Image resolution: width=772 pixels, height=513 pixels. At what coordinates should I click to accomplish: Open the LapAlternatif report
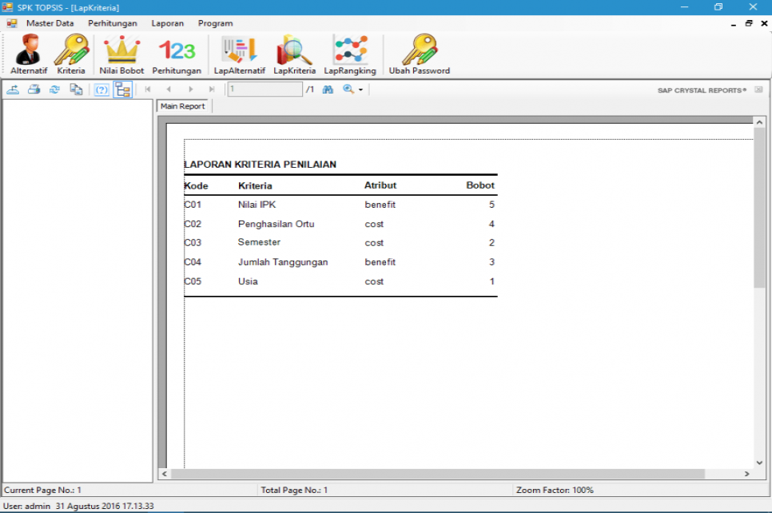(239, 54)
